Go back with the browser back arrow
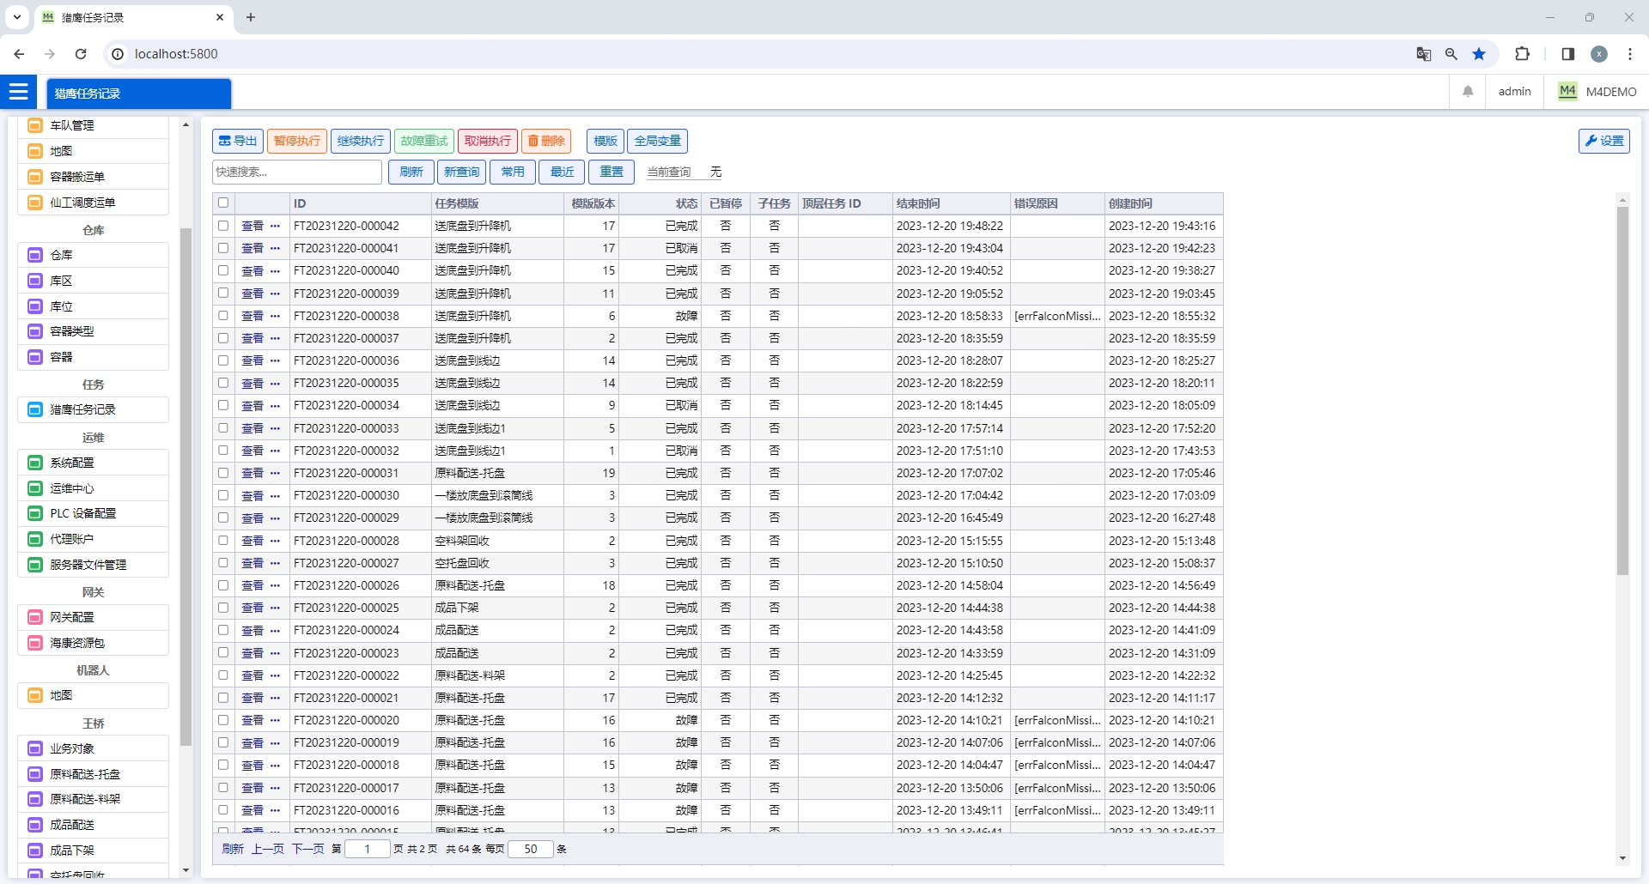The image size is (1649, 884). tap(19, 54)
